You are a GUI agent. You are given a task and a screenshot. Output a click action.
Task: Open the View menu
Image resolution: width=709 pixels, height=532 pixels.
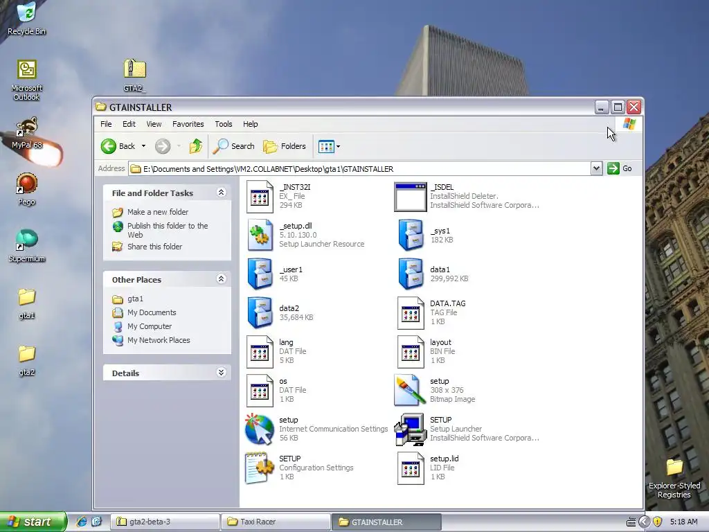coord(154,124)
